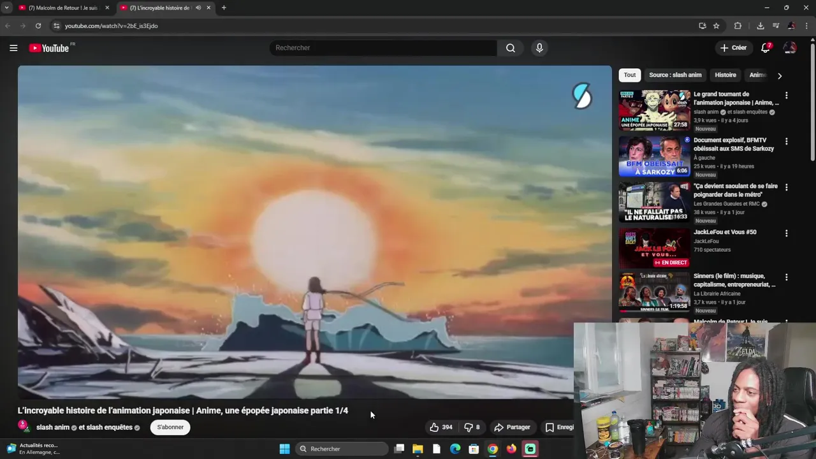The height and width of the screenshot is (459, 816).
Task: Open Google Chrome from taskbar
Action: 493,449
